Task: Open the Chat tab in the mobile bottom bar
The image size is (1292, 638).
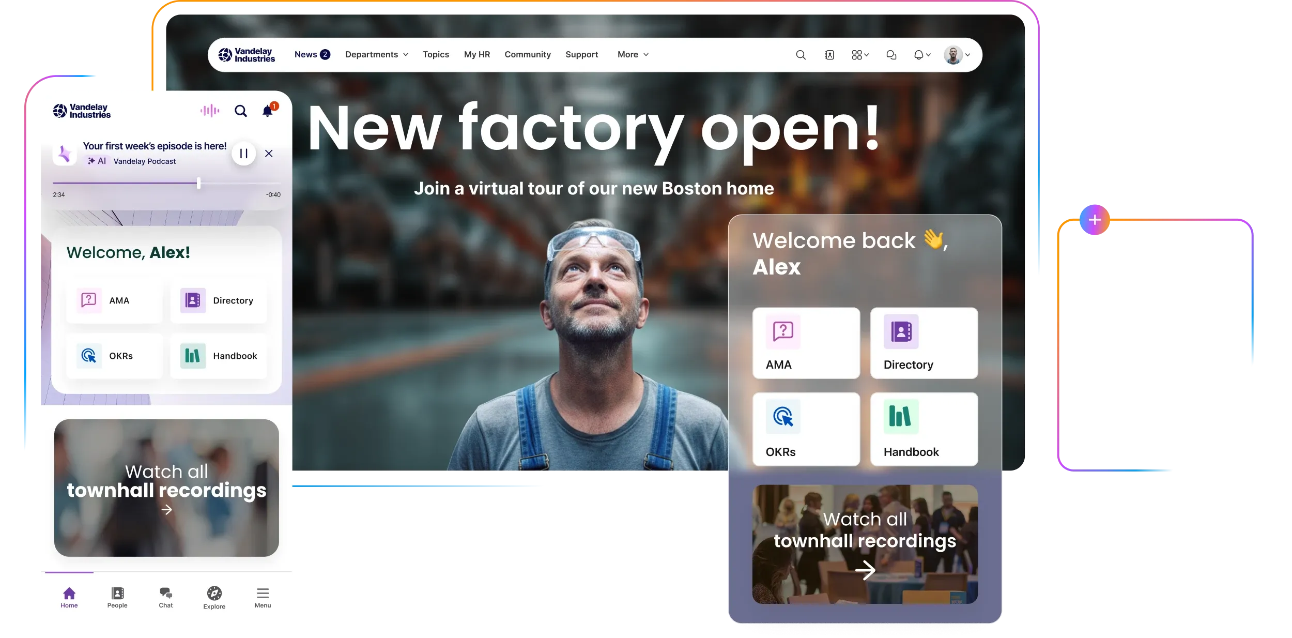Action: 165,597
